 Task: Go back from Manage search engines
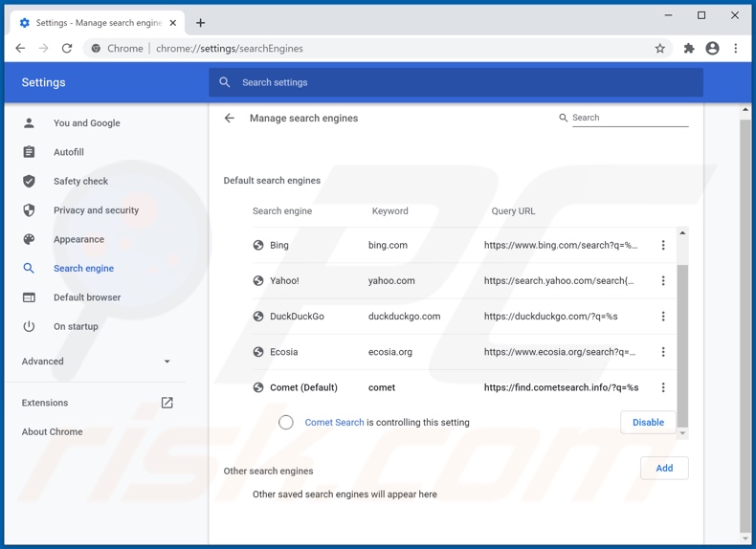click(x=230, y=118)
